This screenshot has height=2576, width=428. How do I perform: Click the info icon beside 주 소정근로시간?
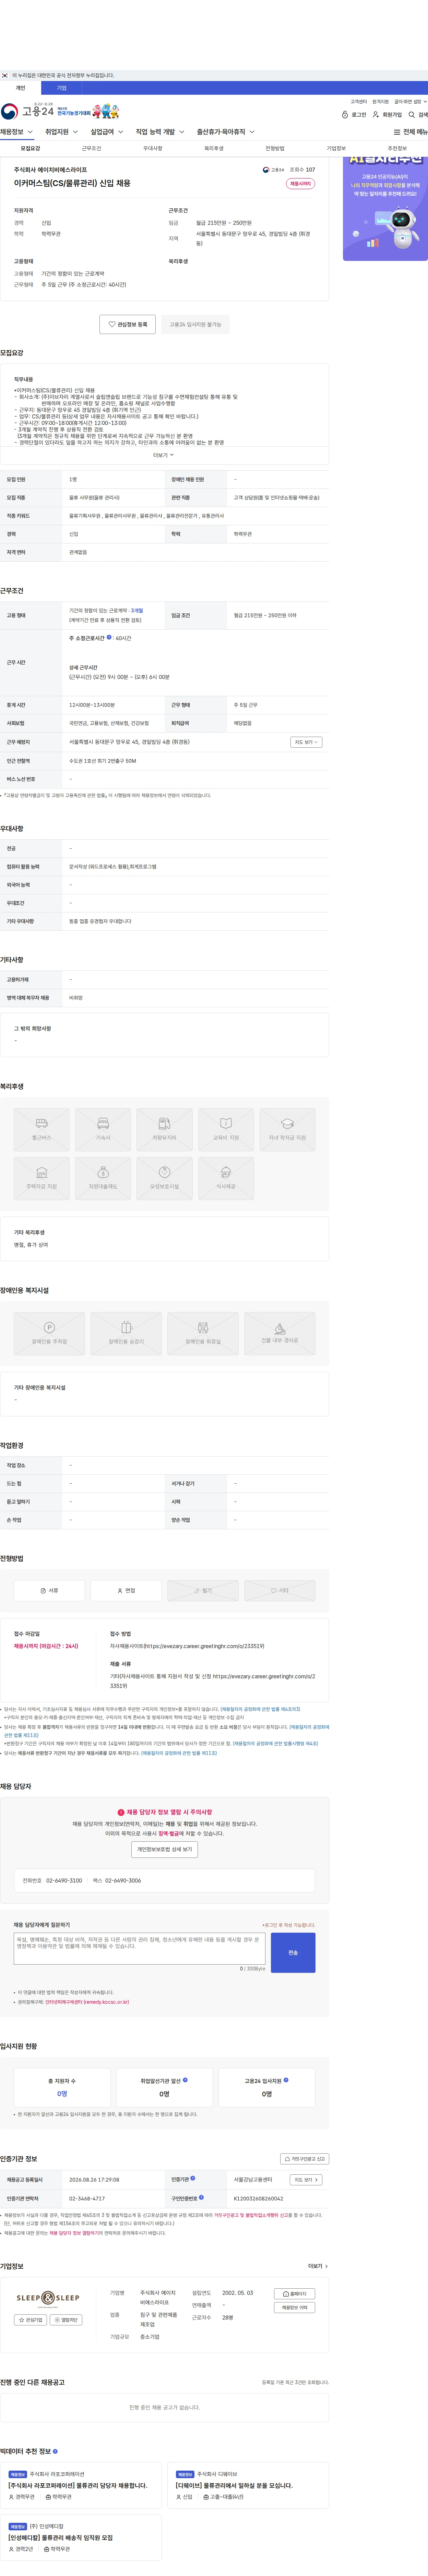pyautogui.click(x=109, y=637)
